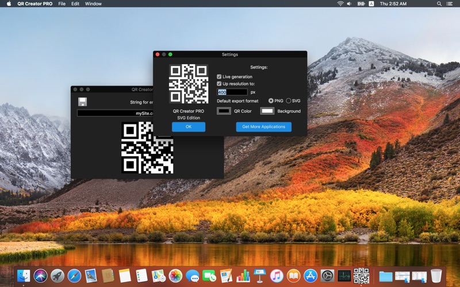460x287 pixels.
Task: Open iTunes music icon in Dock
Action: click(277, 276)
